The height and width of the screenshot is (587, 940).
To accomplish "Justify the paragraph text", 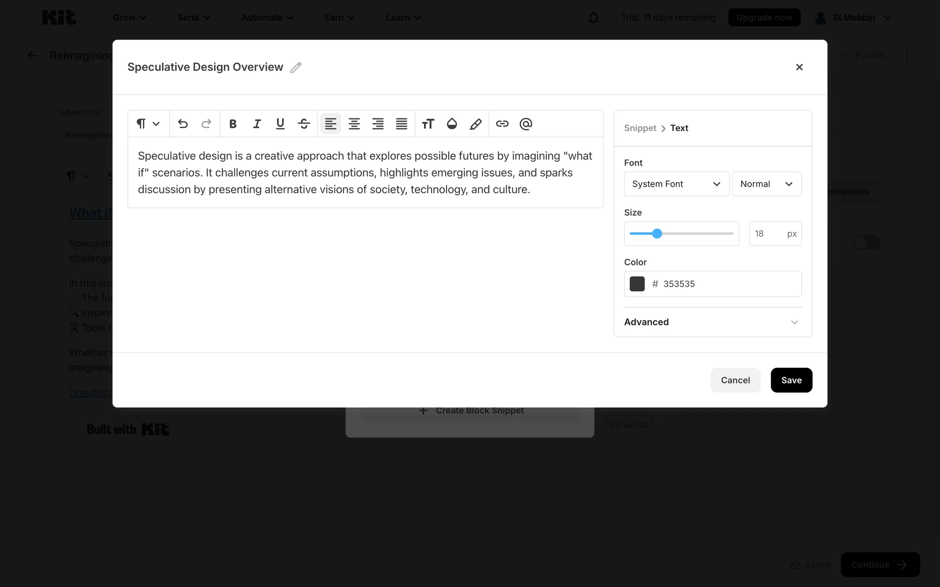I will coord(401,124).
